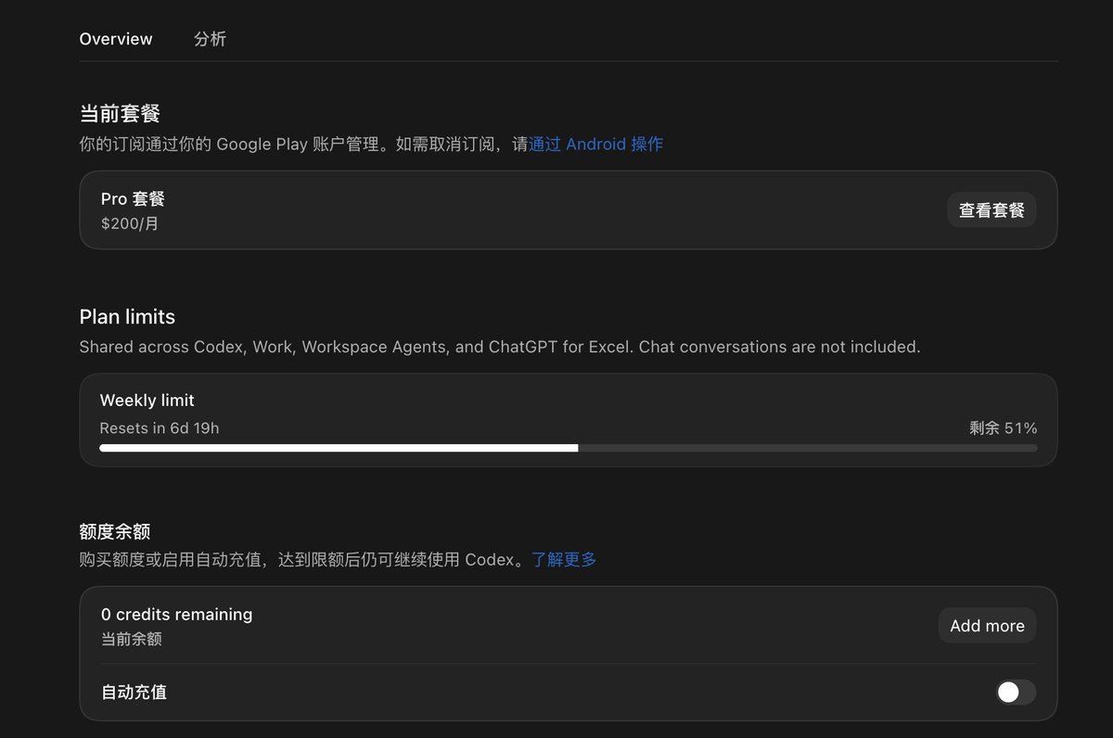Click the Resets in 6d 19h text

(160, 428)
